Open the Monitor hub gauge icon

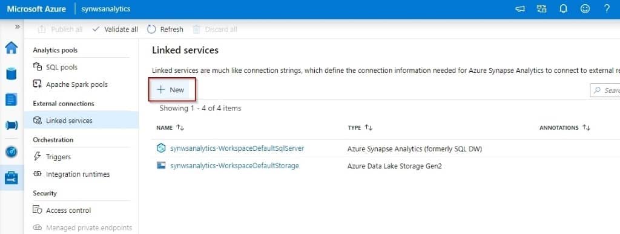pos(11,151)
